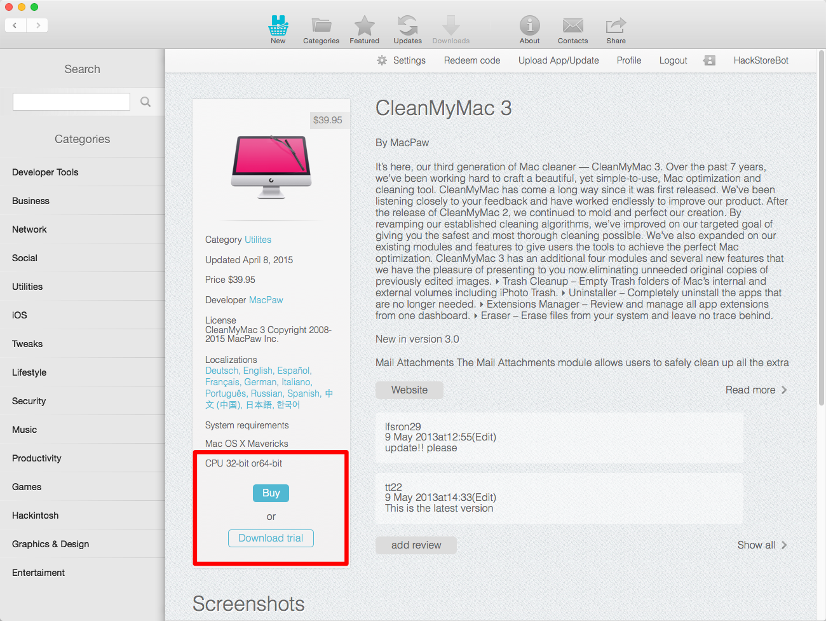Open Settings in the top menu
This screenshot has width=826, height=621.
[x=409, y=60]
